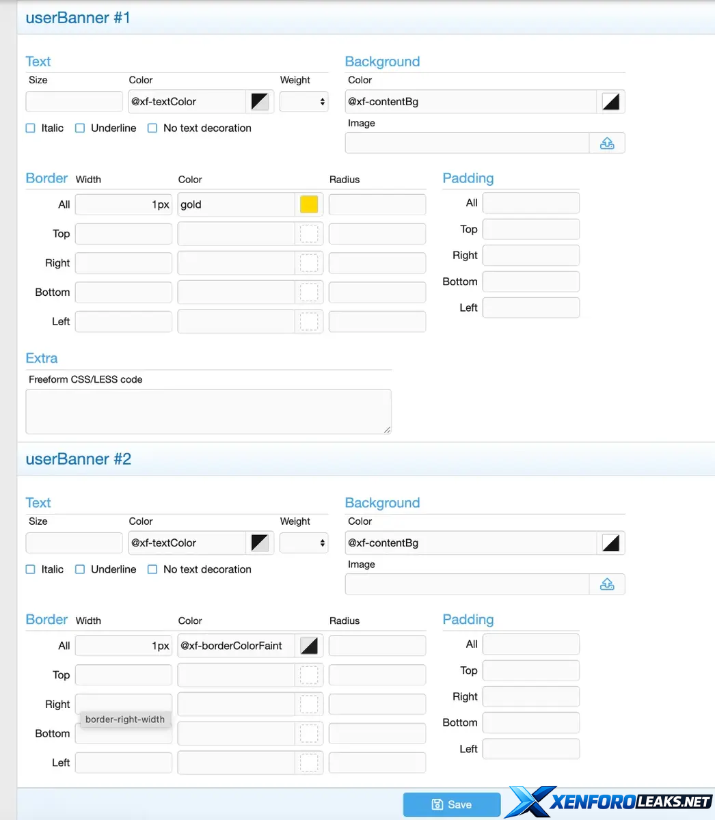Screen dimensions: 715x820
Task: Check Underline in userBanner #2 text
Action: [x=80, y=570]
